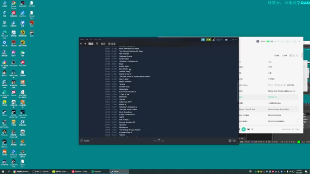
Task: Click the taskbar search icon
Action: [x=9, y=171]
